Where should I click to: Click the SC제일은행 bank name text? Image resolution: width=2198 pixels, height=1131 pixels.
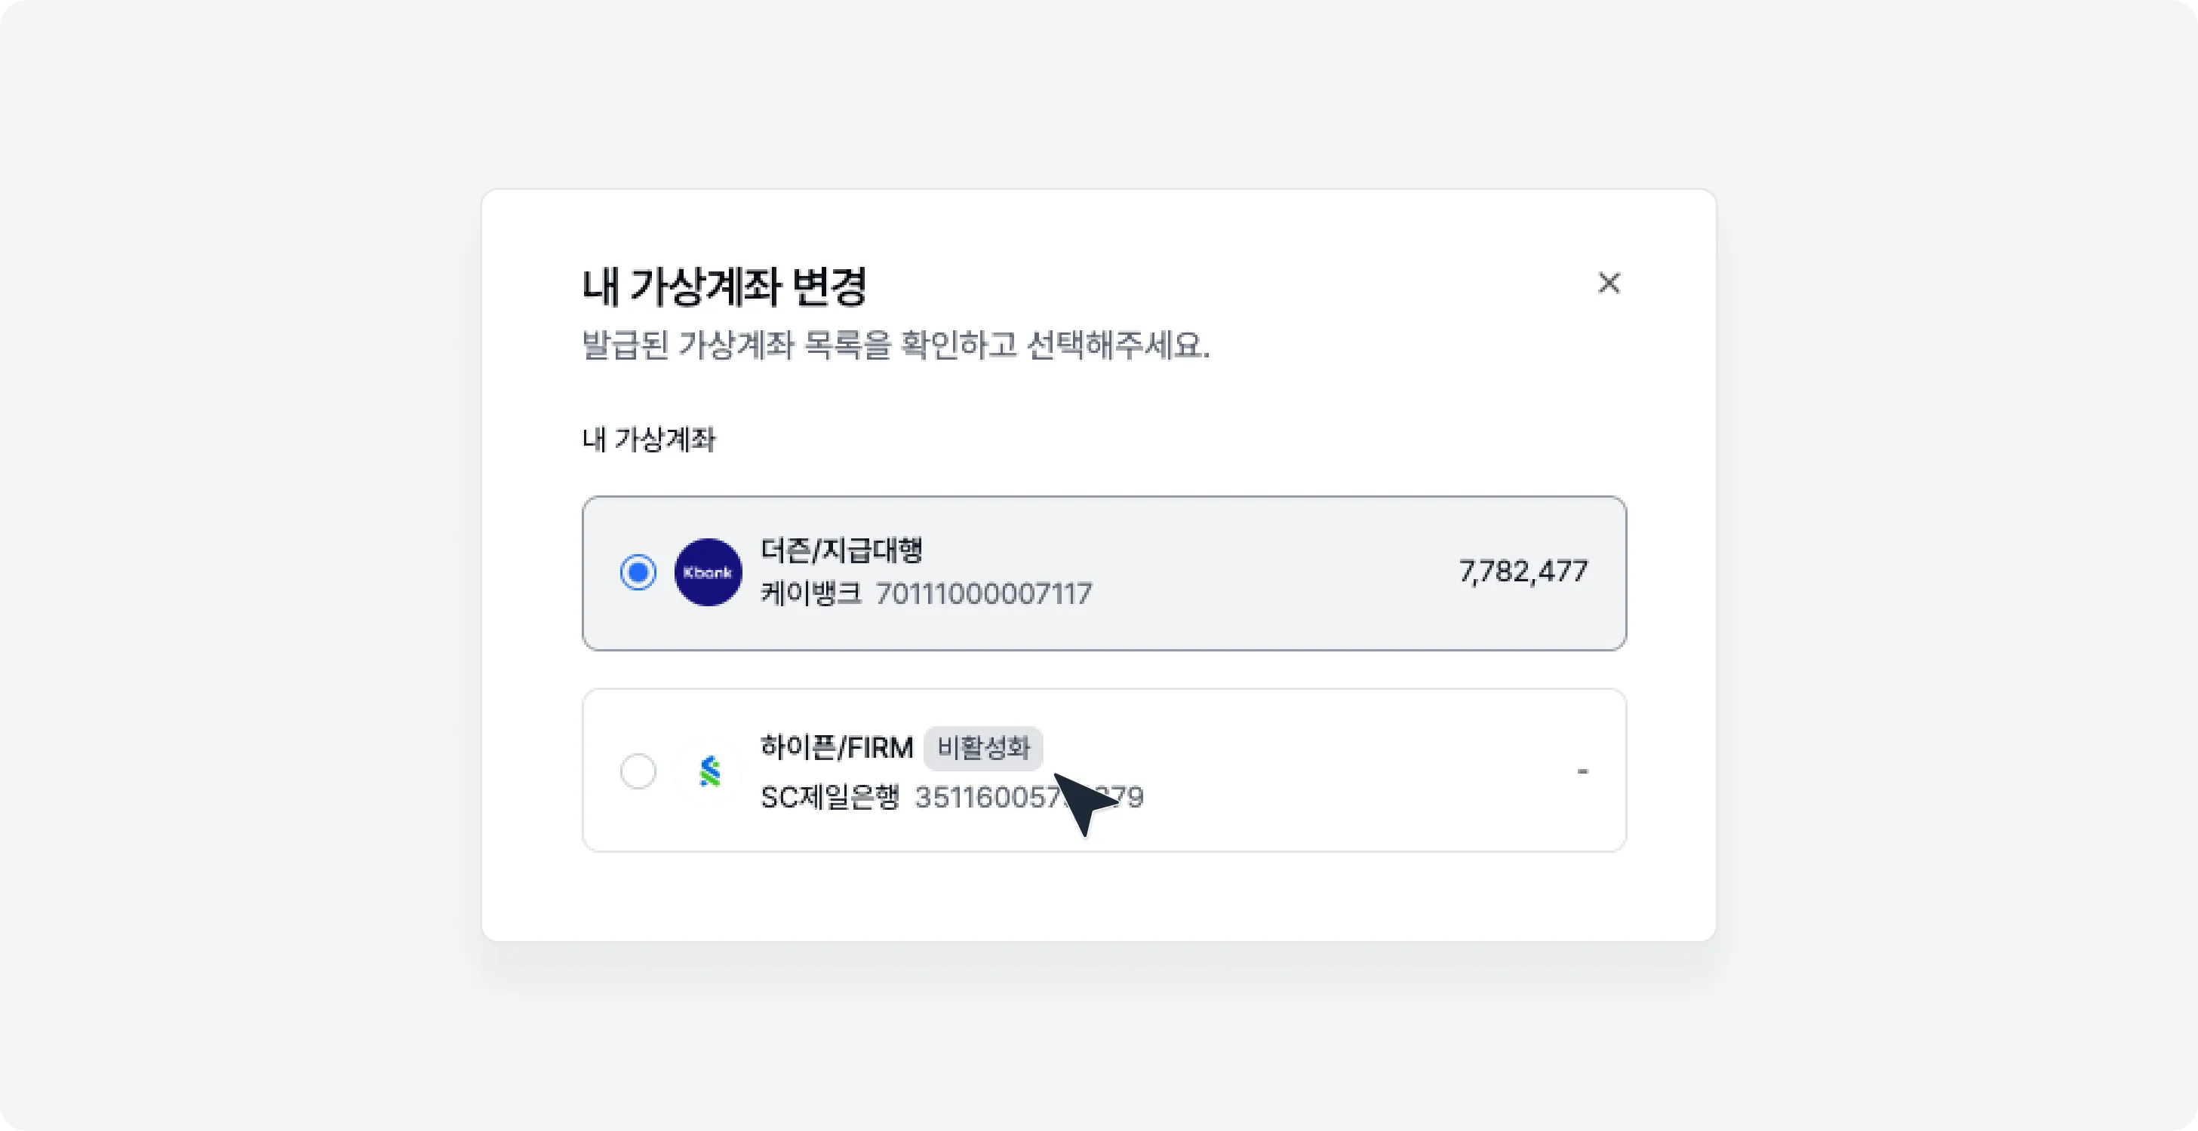(831, 798)
